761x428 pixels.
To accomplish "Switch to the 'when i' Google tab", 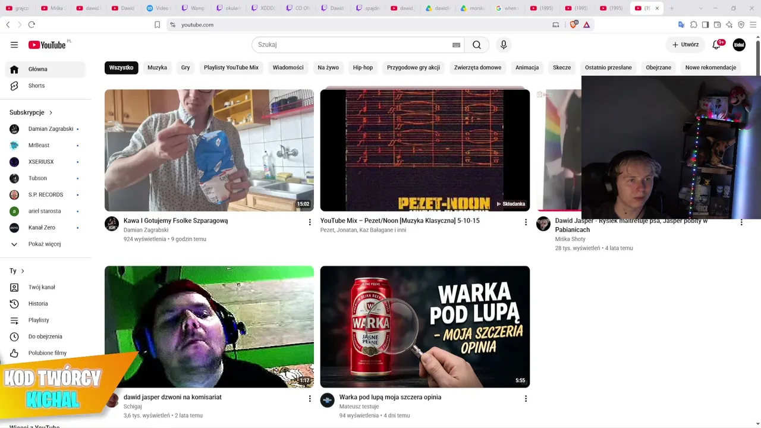I will (507, 8).
